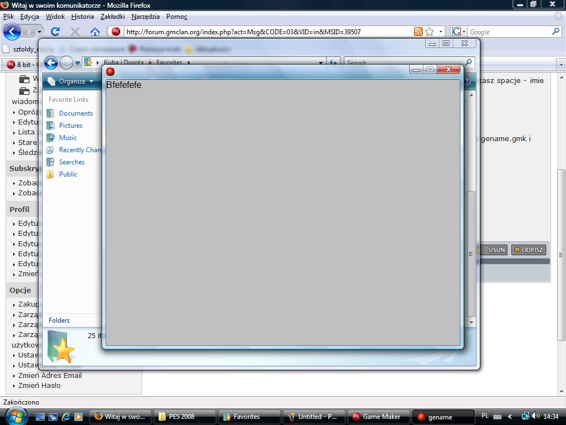This screenshot has height=425, width=566.
Task: Click the RSS feed icon in address bar
Action: tap(418, 32)
